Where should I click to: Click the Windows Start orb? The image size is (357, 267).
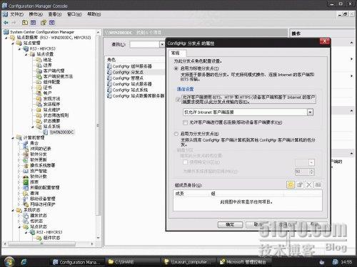(x=9, y=261)
